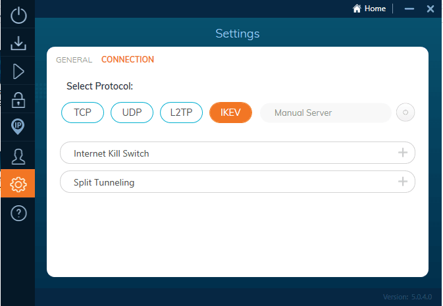The width and height of the screenshot is (443, 306).
Task: Expand Split Tunneling plus icon
Action: coord(403,182)
